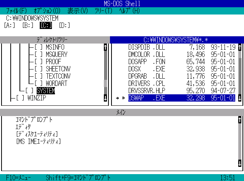Click the size 41,536 of DRIVERS.CPL
244x181 pixels.
(x=196, y=83)
